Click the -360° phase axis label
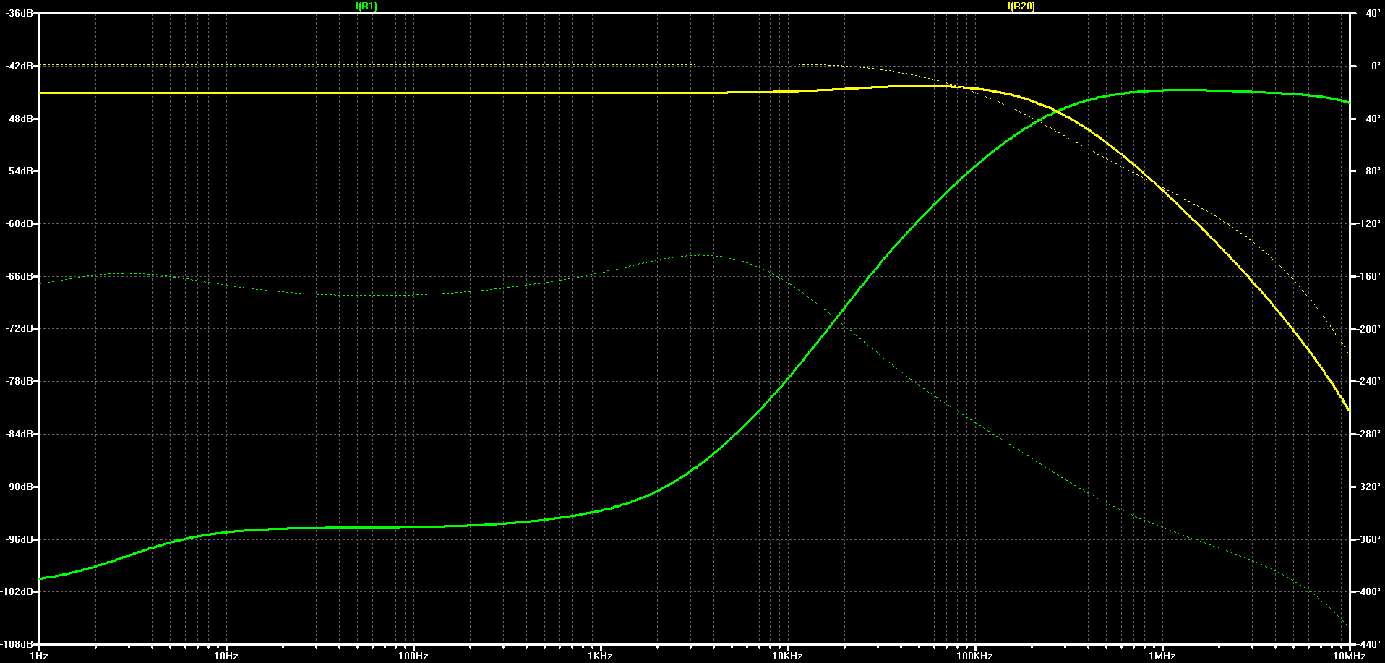Viewport: 1385px width, 663px height. [x=1369, y=539]
